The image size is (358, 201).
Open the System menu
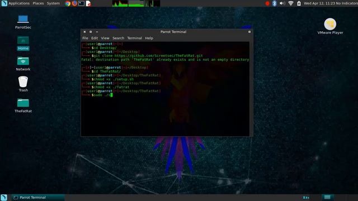click(x=54, y=3)
